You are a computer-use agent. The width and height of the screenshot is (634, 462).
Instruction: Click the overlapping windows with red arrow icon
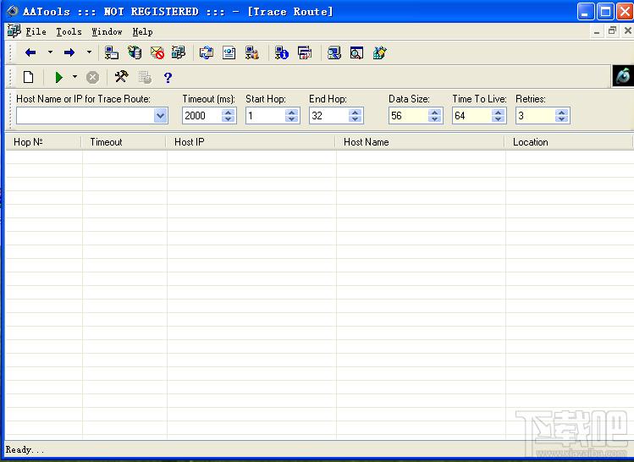[x=305, y=52]
